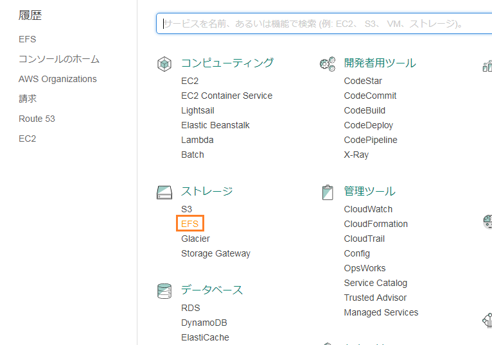Open the 開発者用ツール category heading
Image resolution: width=492 pixels, height=345 pixels.
[380, 63]
